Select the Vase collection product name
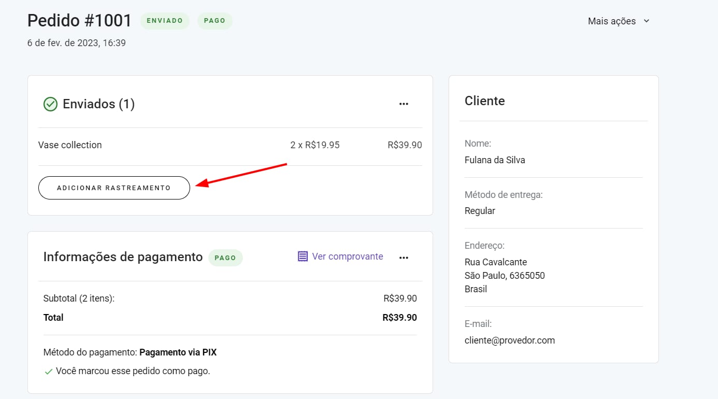Screen dimensions: 718x399 (70, 145)
